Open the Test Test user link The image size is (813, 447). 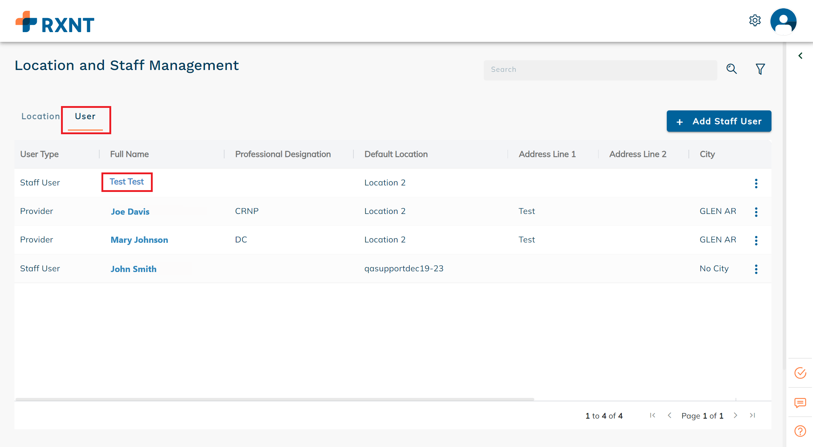point(127,182)
